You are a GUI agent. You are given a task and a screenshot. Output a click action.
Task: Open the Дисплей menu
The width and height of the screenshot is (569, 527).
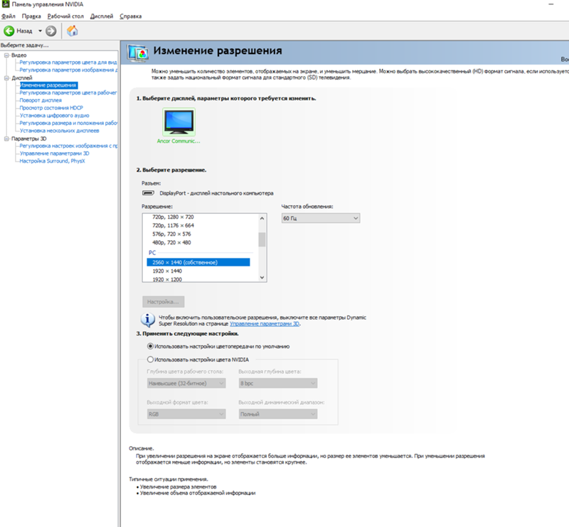pyautogui.click(x=102, y=16)
